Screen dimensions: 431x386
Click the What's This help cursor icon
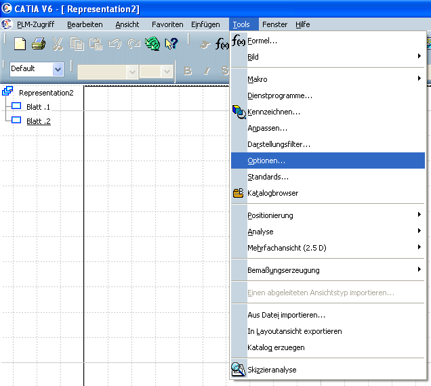coord(171,44)
